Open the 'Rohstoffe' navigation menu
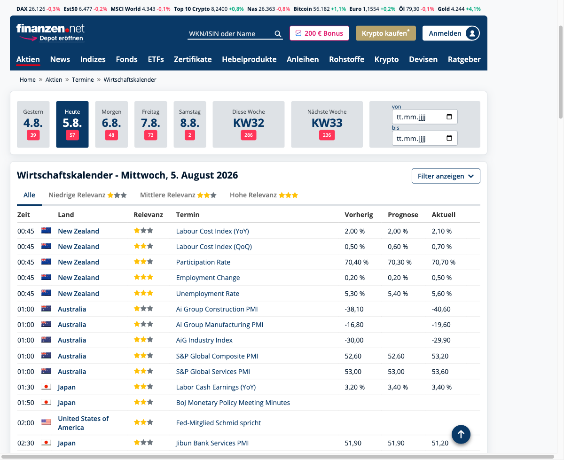 pos(346,59)
